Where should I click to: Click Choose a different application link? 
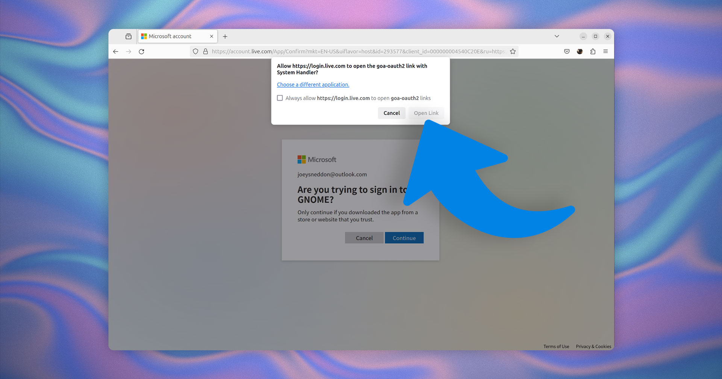[x=313, y=85]
